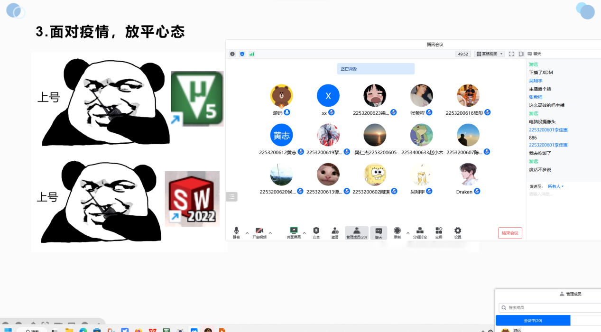Click the 搜索成员 search field
601x332 pixels.
coord(550,307)
